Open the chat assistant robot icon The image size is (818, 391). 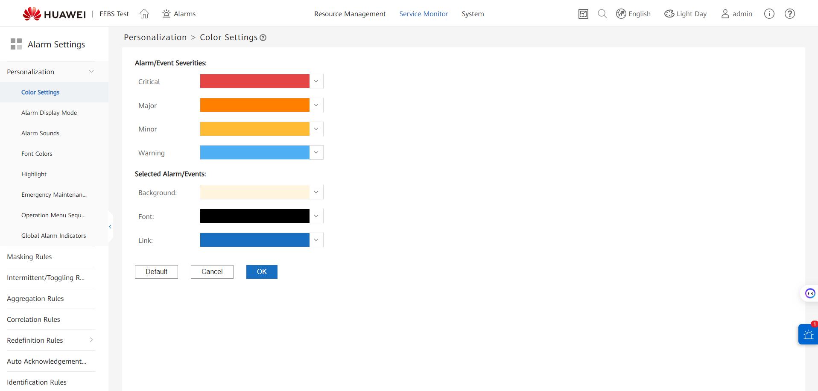[x=810, y=293]
